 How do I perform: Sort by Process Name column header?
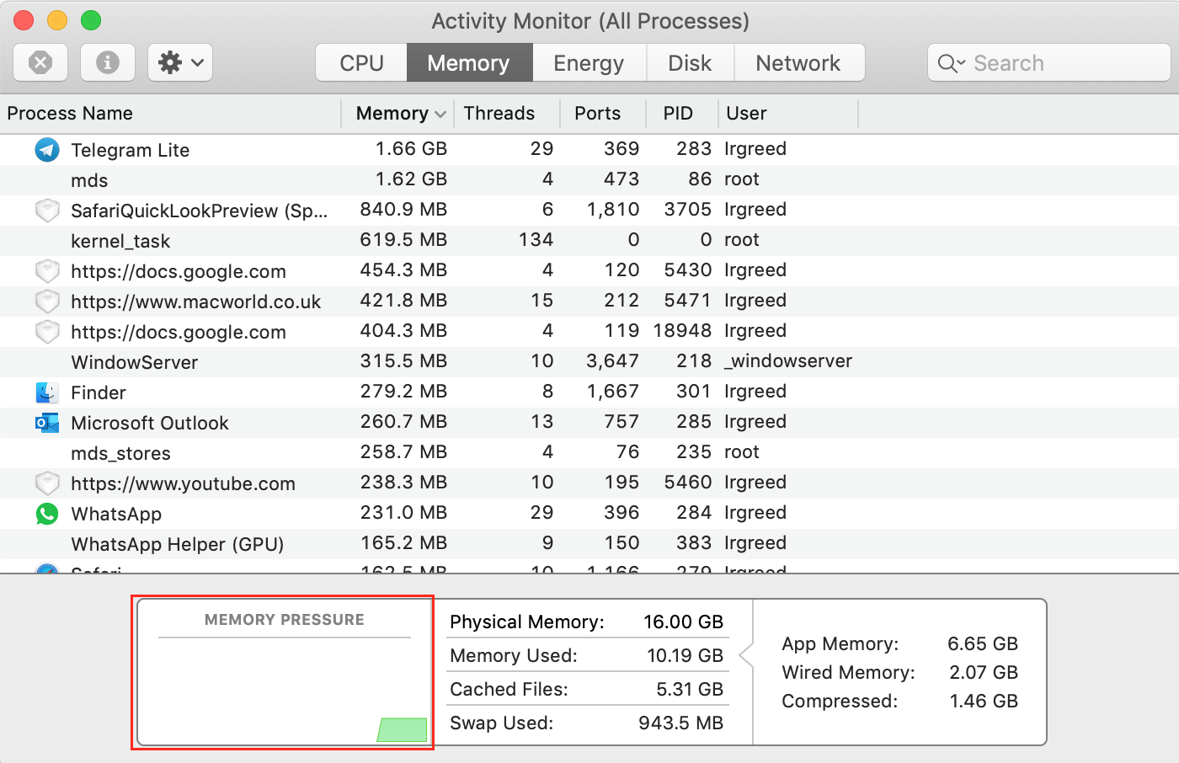click(x=170, y=113)
